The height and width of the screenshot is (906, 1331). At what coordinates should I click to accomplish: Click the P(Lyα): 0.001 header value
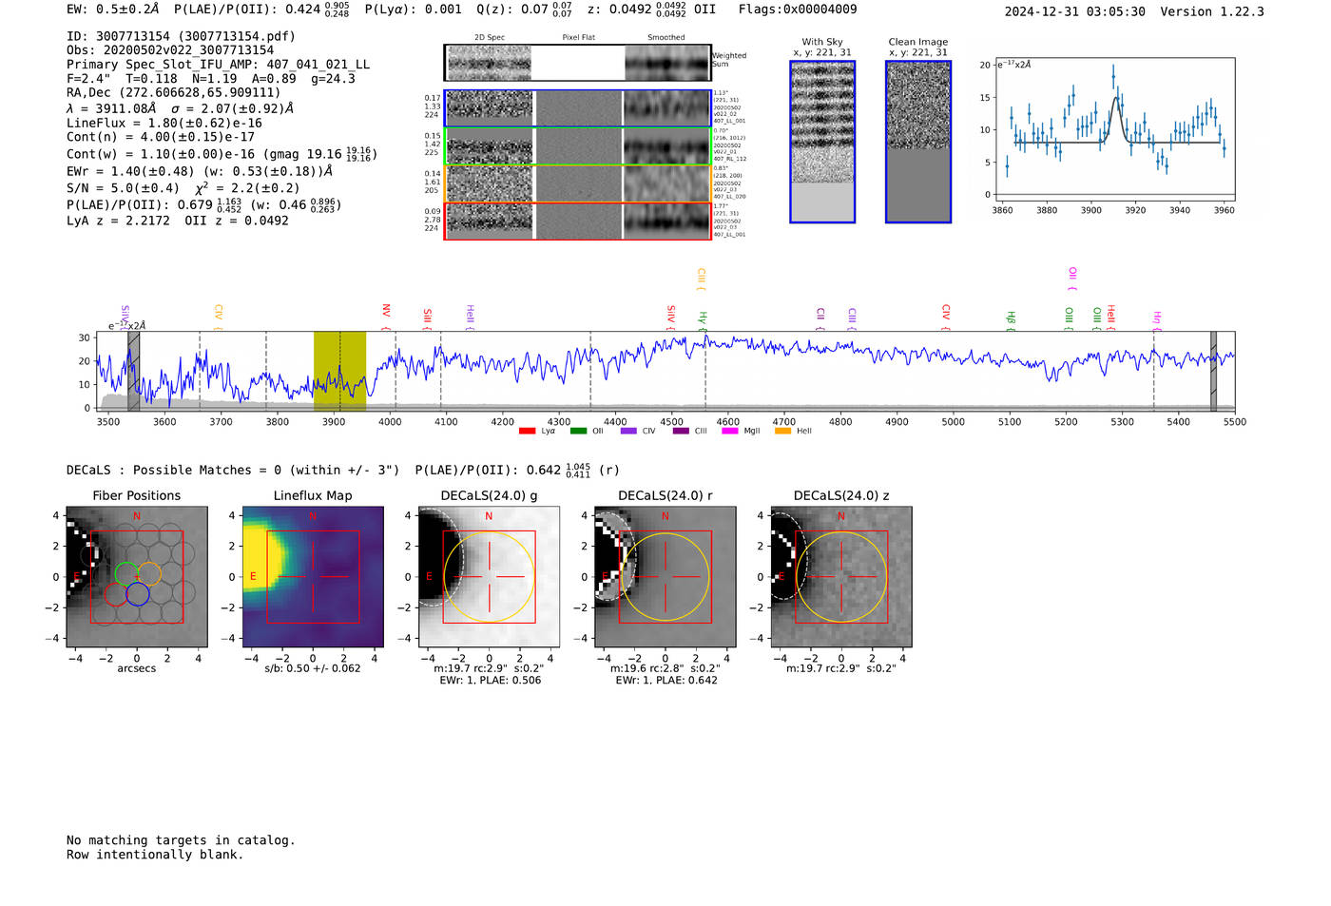tap(414, 10)
